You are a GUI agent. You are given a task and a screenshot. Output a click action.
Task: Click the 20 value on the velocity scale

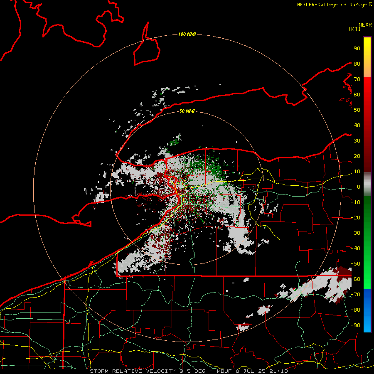[x=357, y=156]
